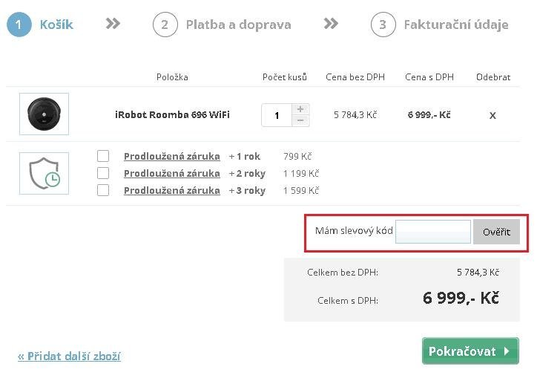This screenshot has height=381, width=537.
Task: Click the double arrow after Platba a doprava
Action: (x=331, y=23)
